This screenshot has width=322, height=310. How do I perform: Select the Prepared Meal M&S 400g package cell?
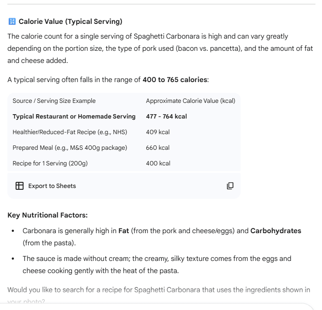click(x=70, y=148)
